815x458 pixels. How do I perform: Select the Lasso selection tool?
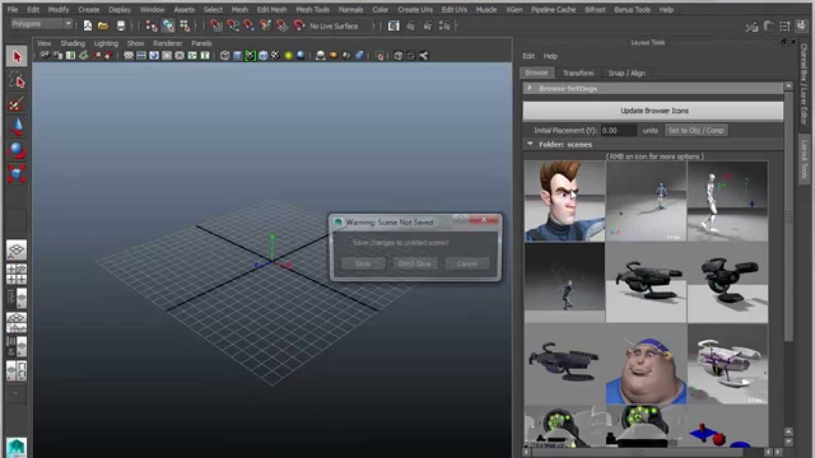pos(17,80)
